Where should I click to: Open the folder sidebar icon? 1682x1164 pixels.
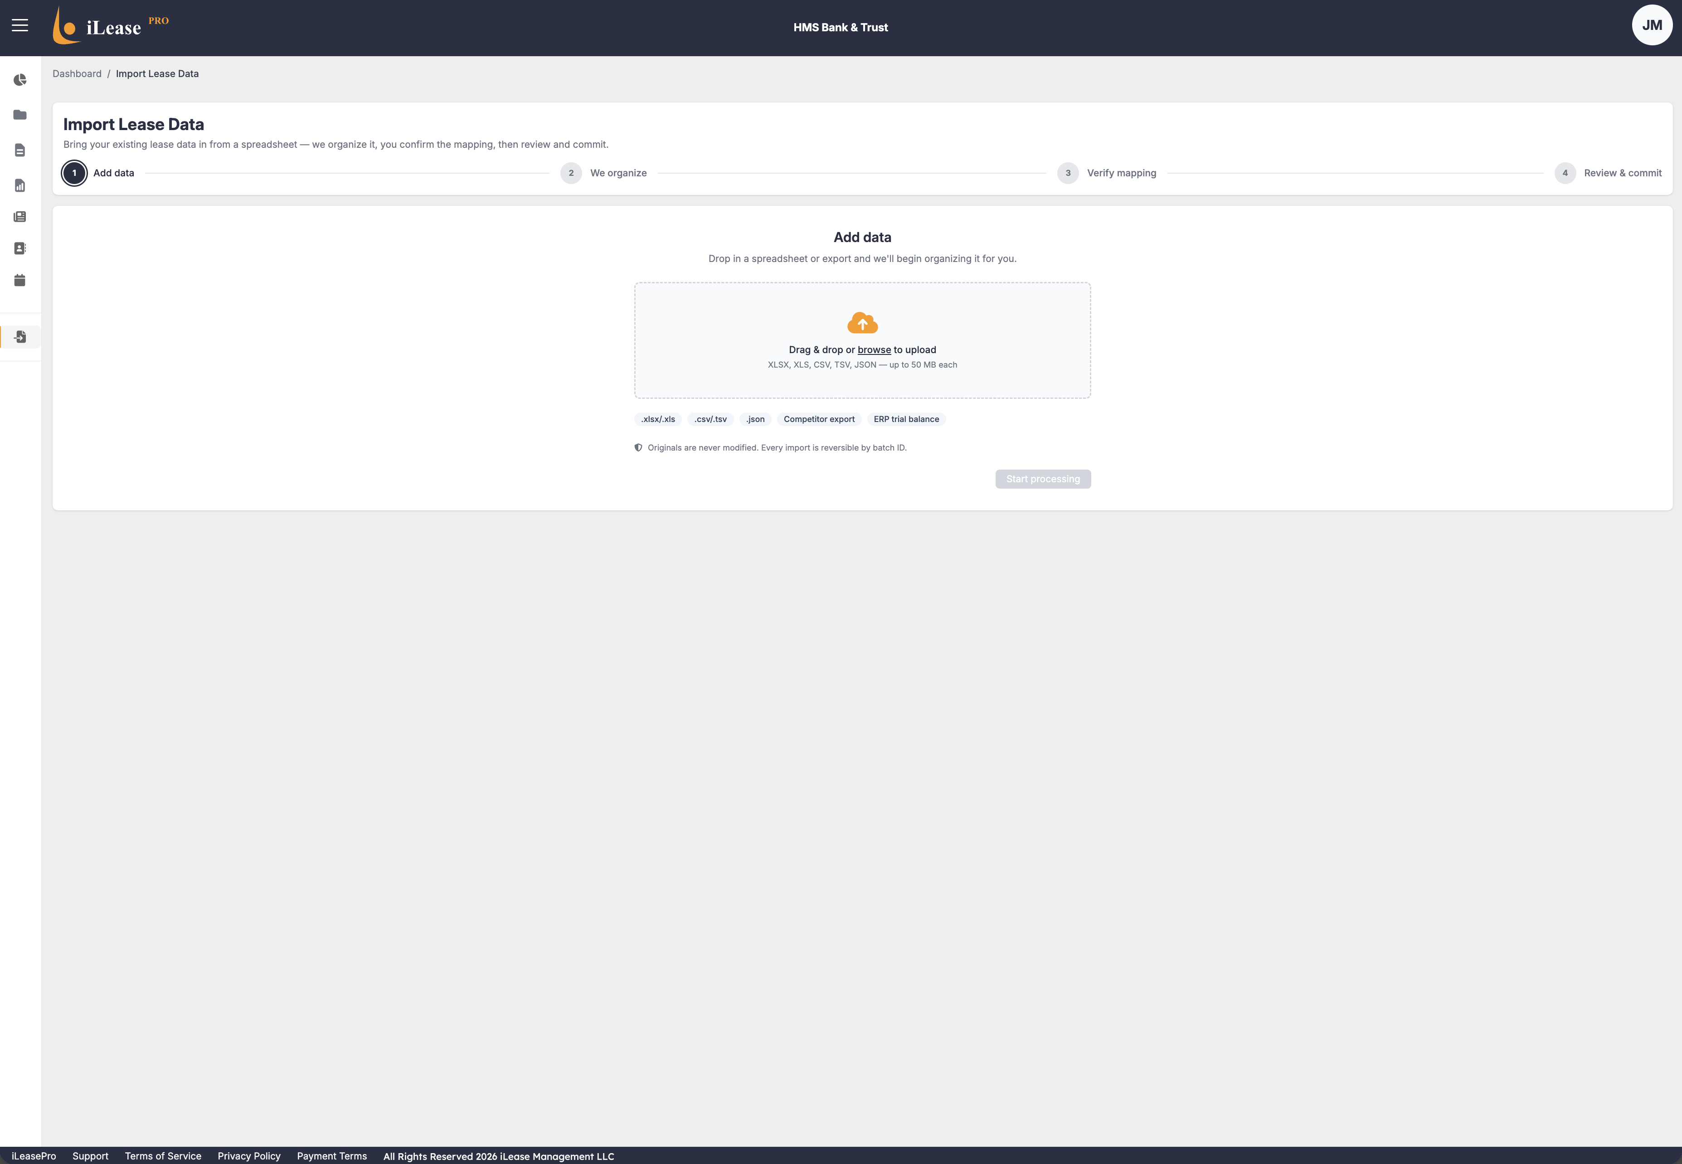19,115
